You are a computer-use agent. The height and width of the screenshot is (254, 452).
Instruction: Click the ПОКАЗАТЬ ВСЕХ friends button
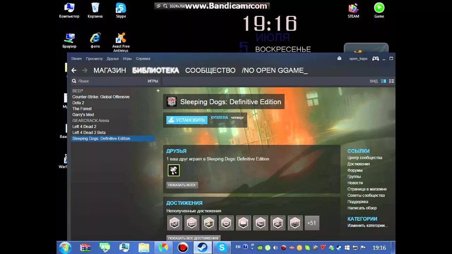pos(182,185)
